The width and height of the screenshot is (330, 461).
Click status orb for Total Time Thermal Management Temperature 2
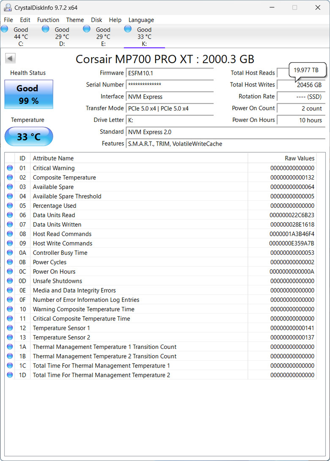[x=10, y=375]
